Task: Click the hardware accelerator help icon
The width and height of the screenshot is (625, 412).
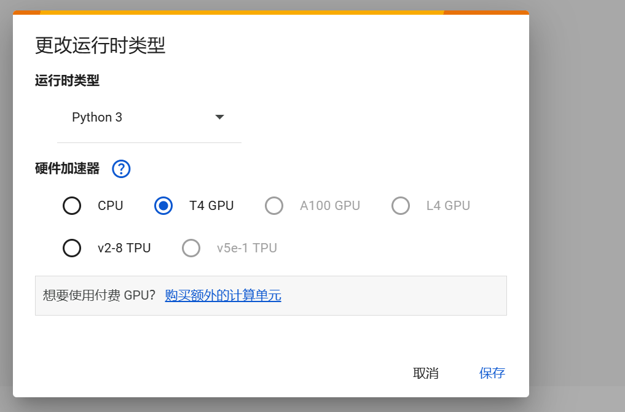Action: point(121,169)
